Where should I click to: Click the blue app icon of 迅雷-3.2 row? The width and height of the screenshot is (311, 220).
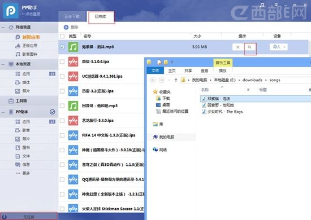point(73,91)
